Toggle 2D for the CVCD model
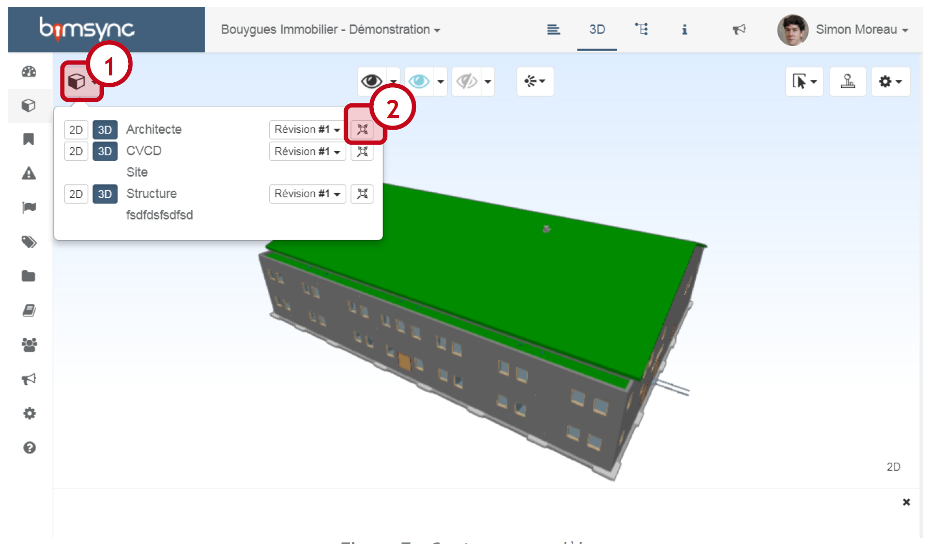This screenshot has width=930, height=544. pyautogui.click(x=76, y=151)
